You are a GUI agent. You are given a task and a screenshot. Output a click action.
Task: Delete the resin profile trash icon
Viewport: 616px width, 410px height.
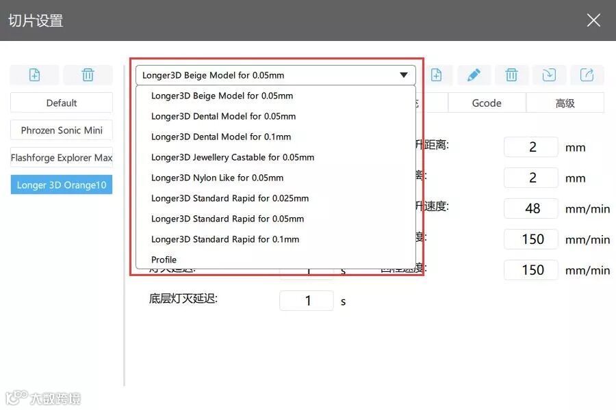[511, 74]
